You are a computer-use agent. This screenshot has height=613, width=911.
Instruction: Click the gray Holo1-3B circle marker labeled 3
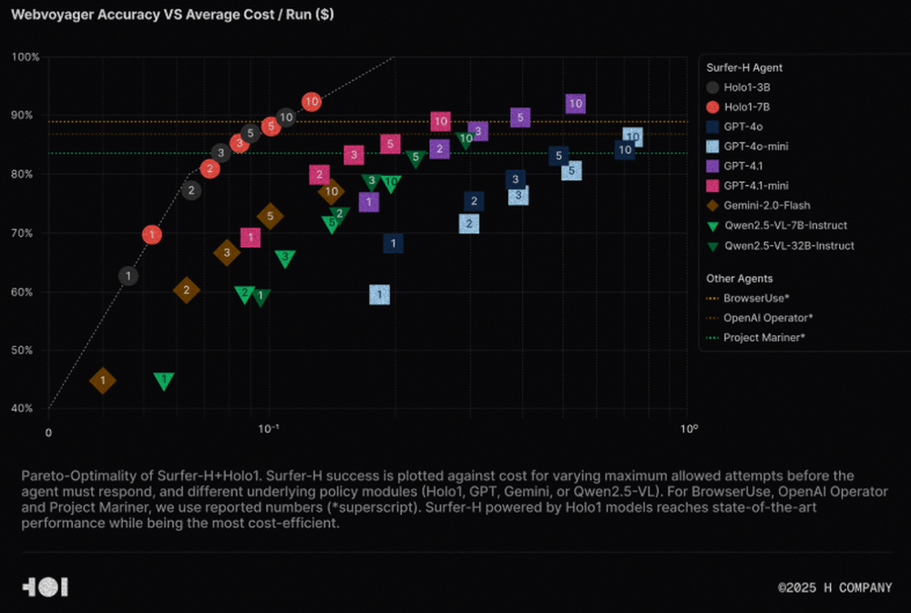coord(220,153)
